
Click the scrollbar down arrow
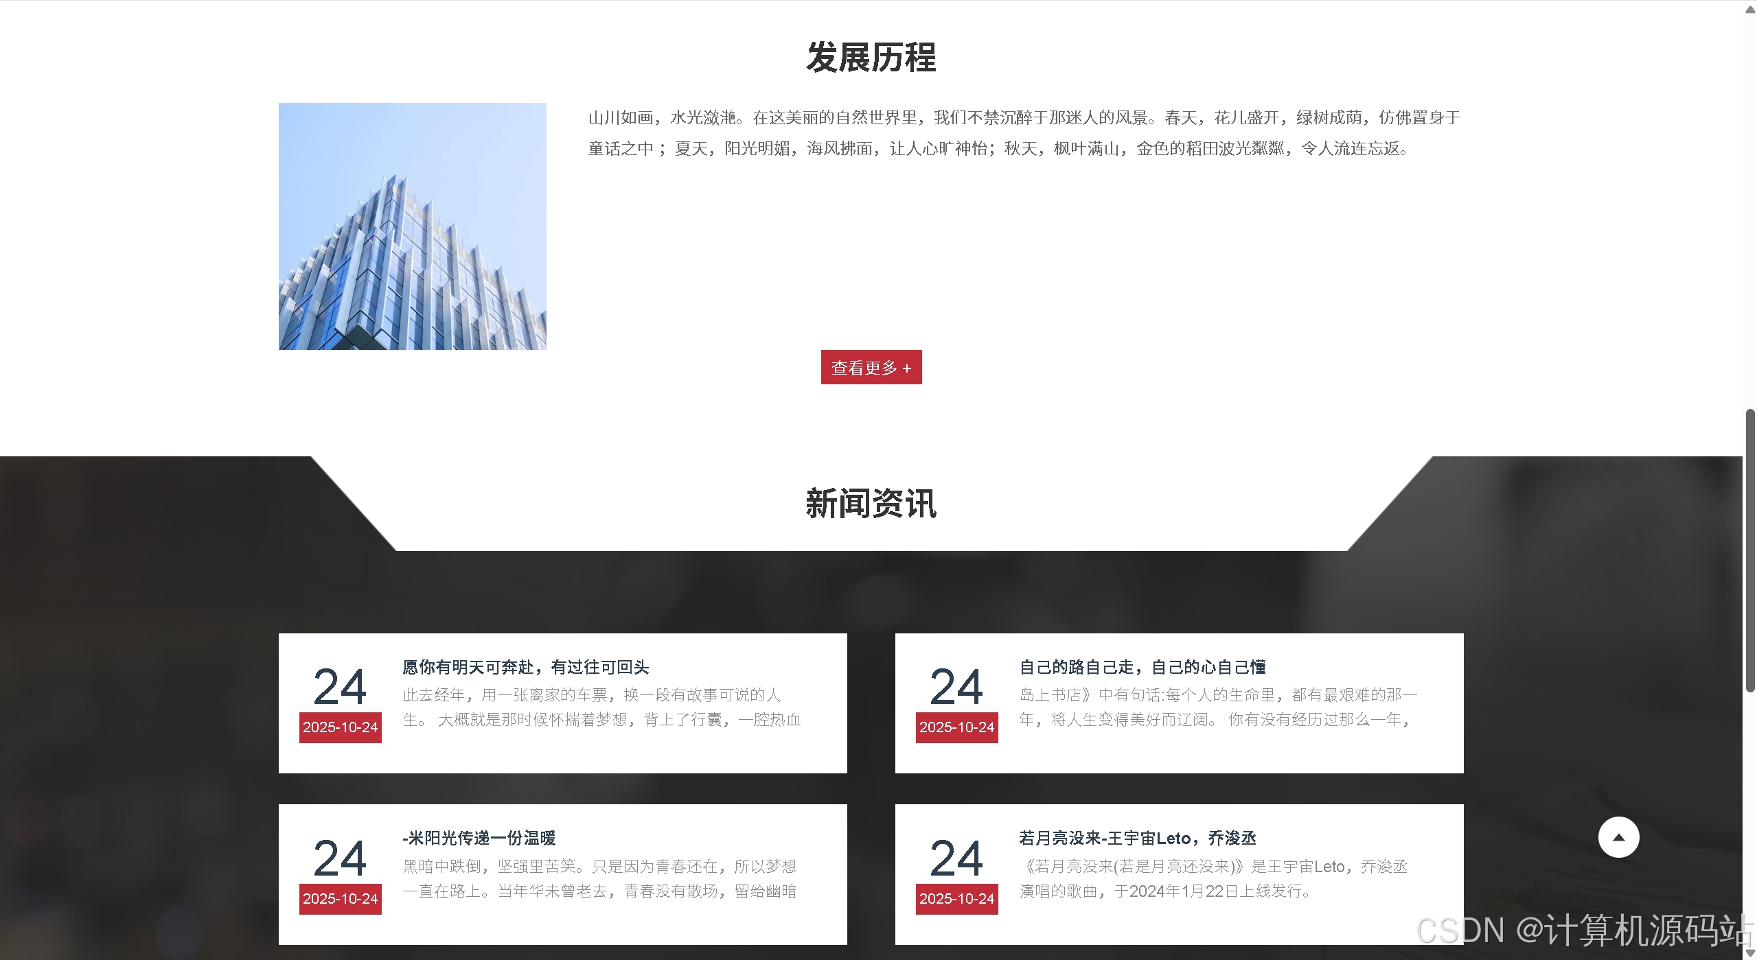pos(1750,953)
